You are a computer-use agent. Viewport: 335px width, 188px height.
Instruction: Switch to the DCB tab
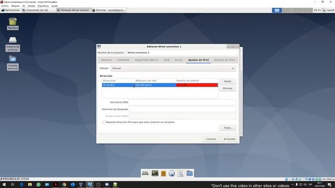coord(166,60)
